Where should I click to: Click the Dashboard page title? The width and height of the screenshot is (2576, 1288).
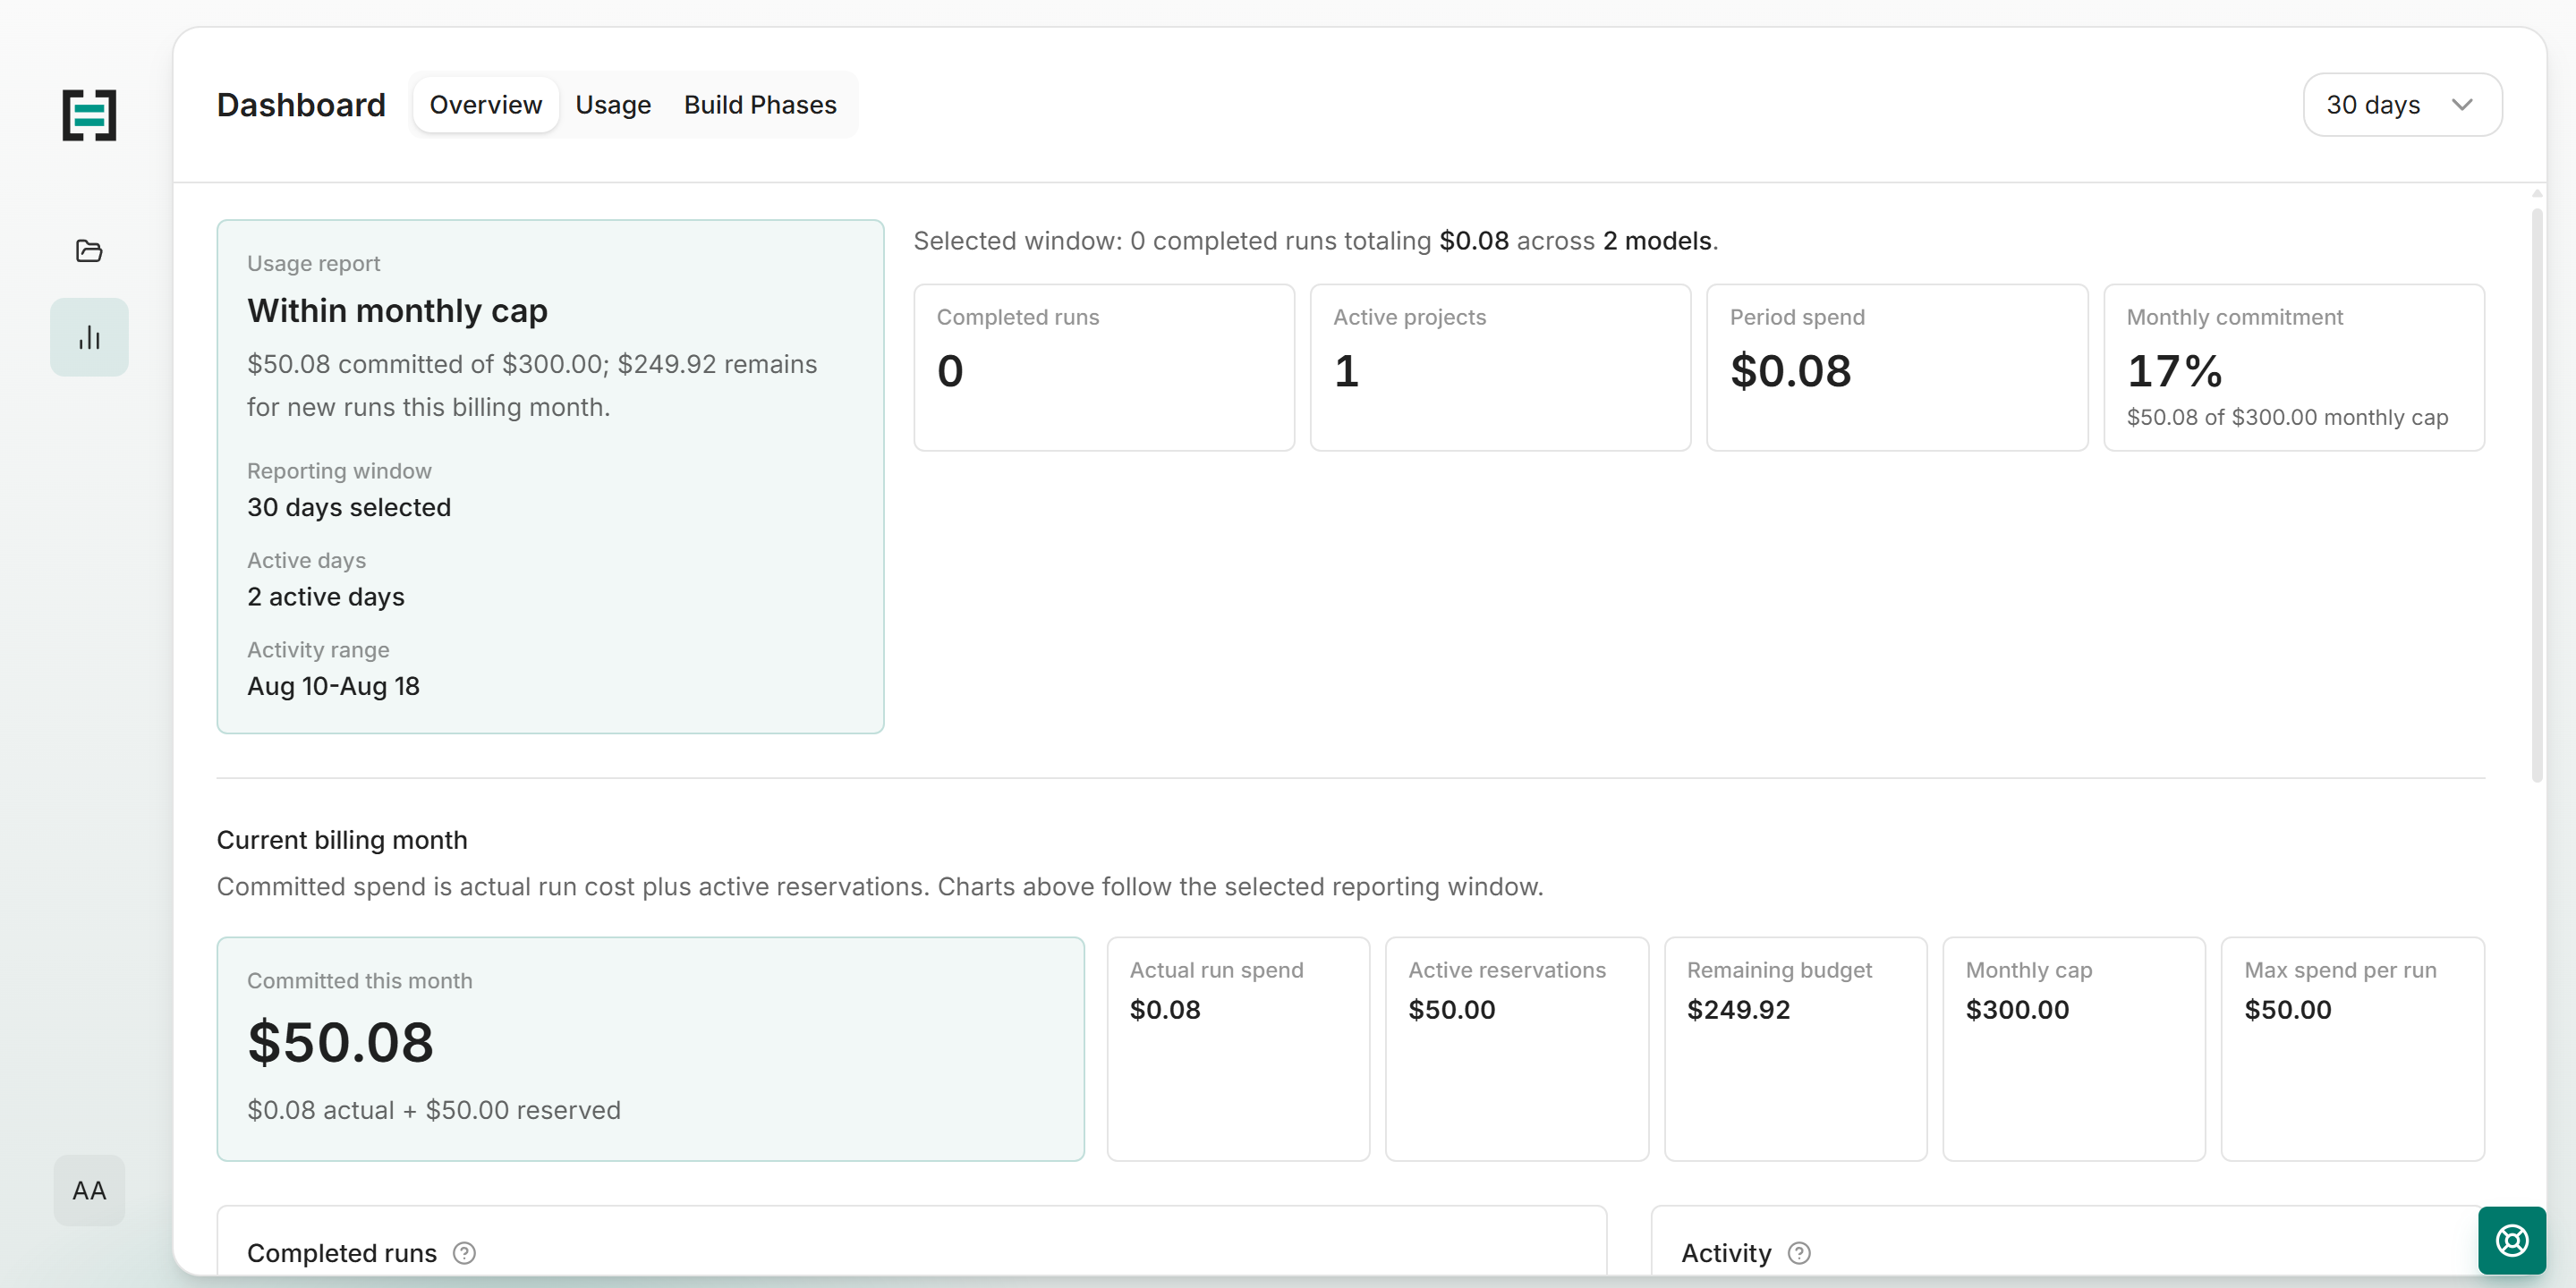(x=301, y=104)
